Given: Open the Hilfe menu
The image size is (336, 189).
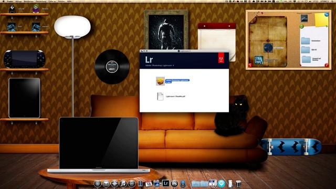Looking at the screenshot, I should click(x=69, y=1).
